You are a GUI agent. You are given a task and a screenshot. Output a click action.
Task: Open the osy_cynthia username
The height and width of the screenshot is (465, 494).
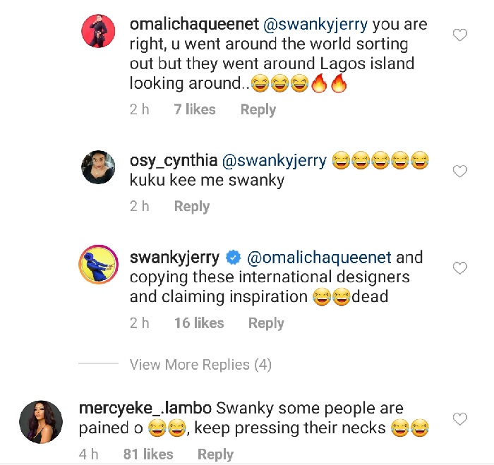[173, 161]
